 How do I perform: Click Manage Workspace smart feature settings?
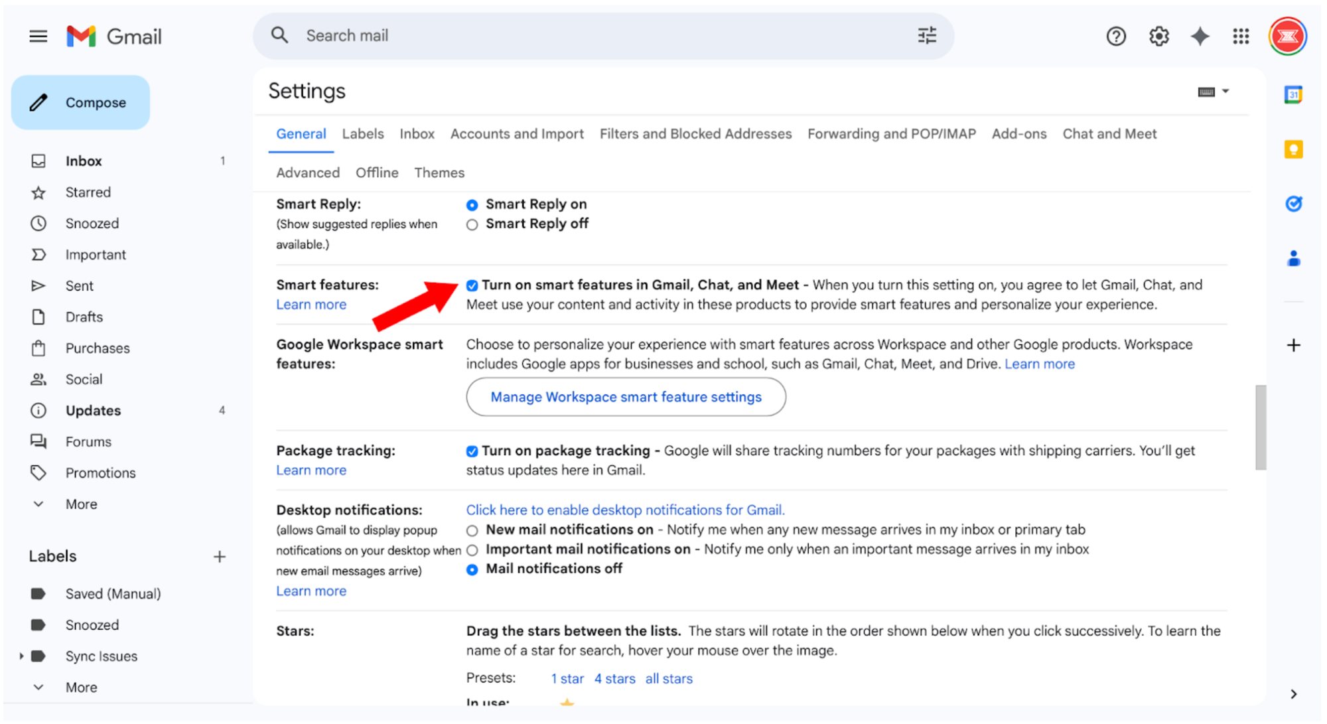[626, 397]
